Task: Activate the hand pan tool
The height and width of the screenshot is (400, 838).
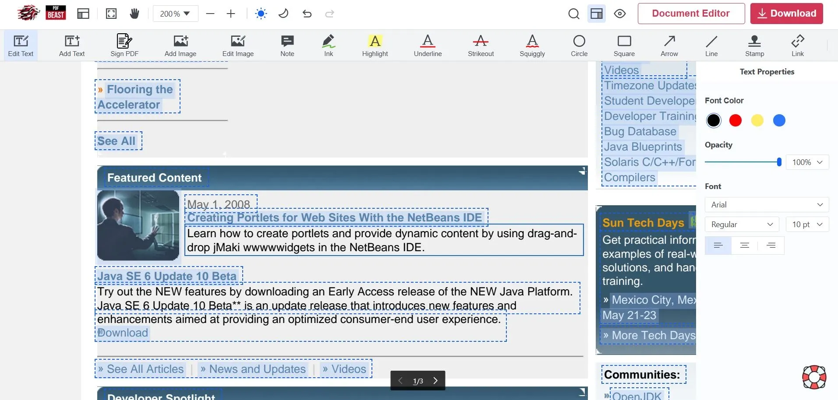Action: click(134, 14)
